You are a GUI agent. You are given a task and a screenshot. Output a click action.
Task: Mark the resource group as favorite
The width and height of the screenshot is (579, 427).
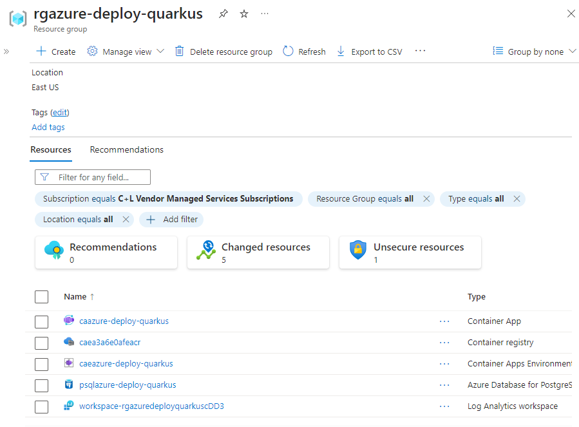tap(243, 13)
